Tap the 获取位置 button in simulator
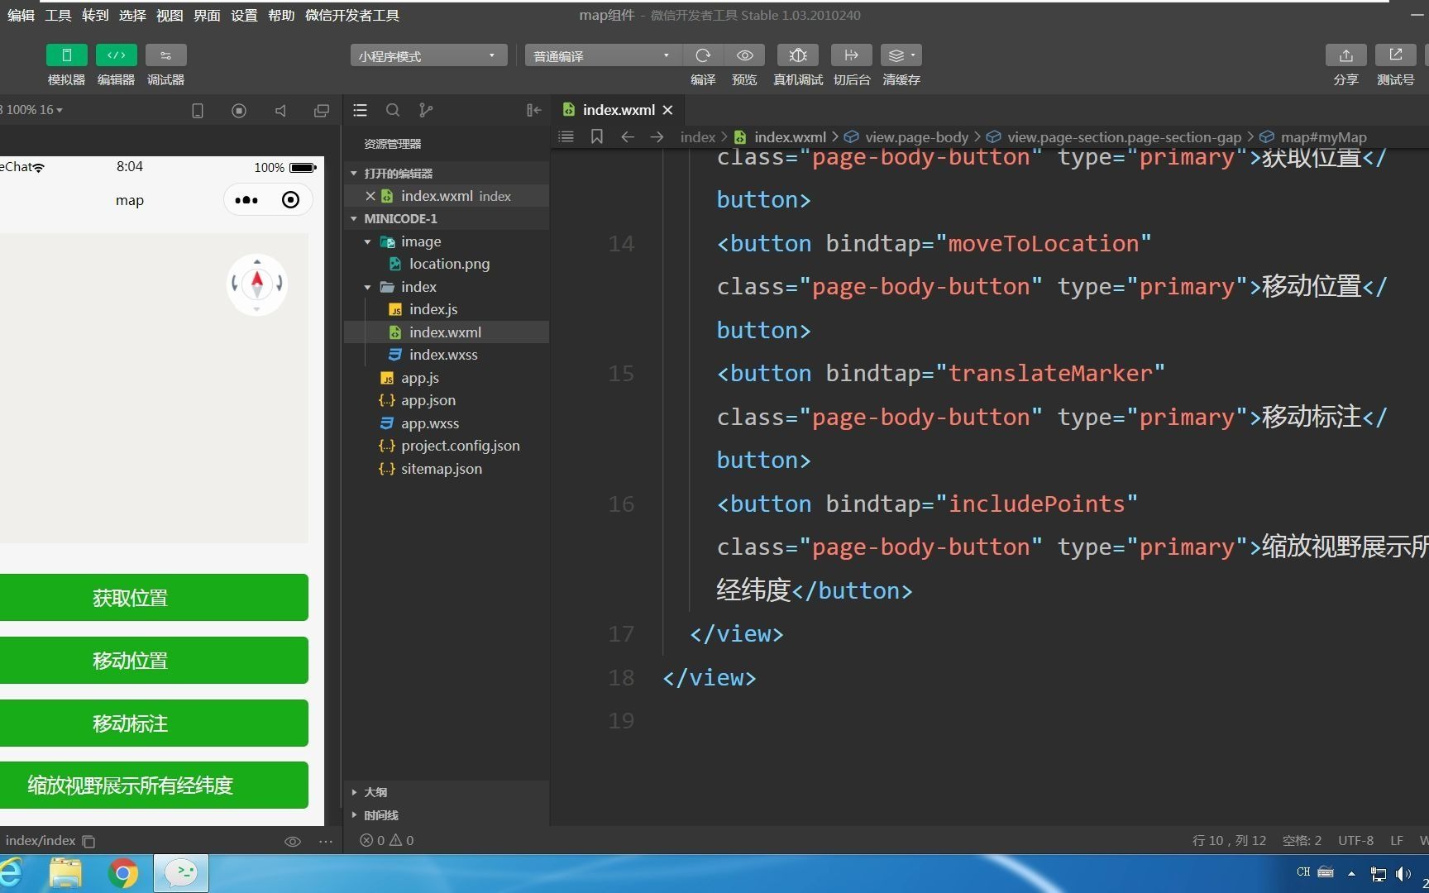The width and height of the screenshot is (1429, 893). [153, 598]
